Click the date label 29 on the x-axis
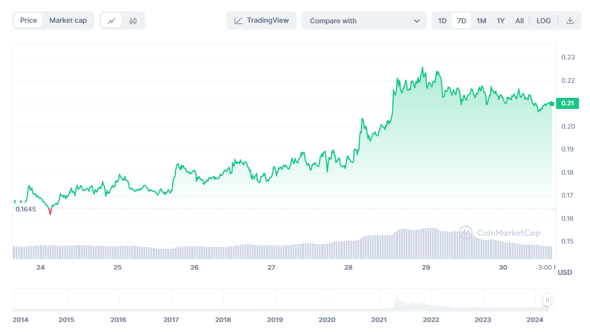590x332 pixels. click(426, 267)
